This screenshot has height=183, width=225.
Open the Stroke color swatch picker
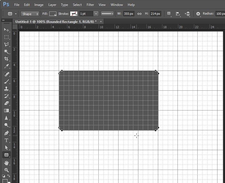(x=74, y=14)
